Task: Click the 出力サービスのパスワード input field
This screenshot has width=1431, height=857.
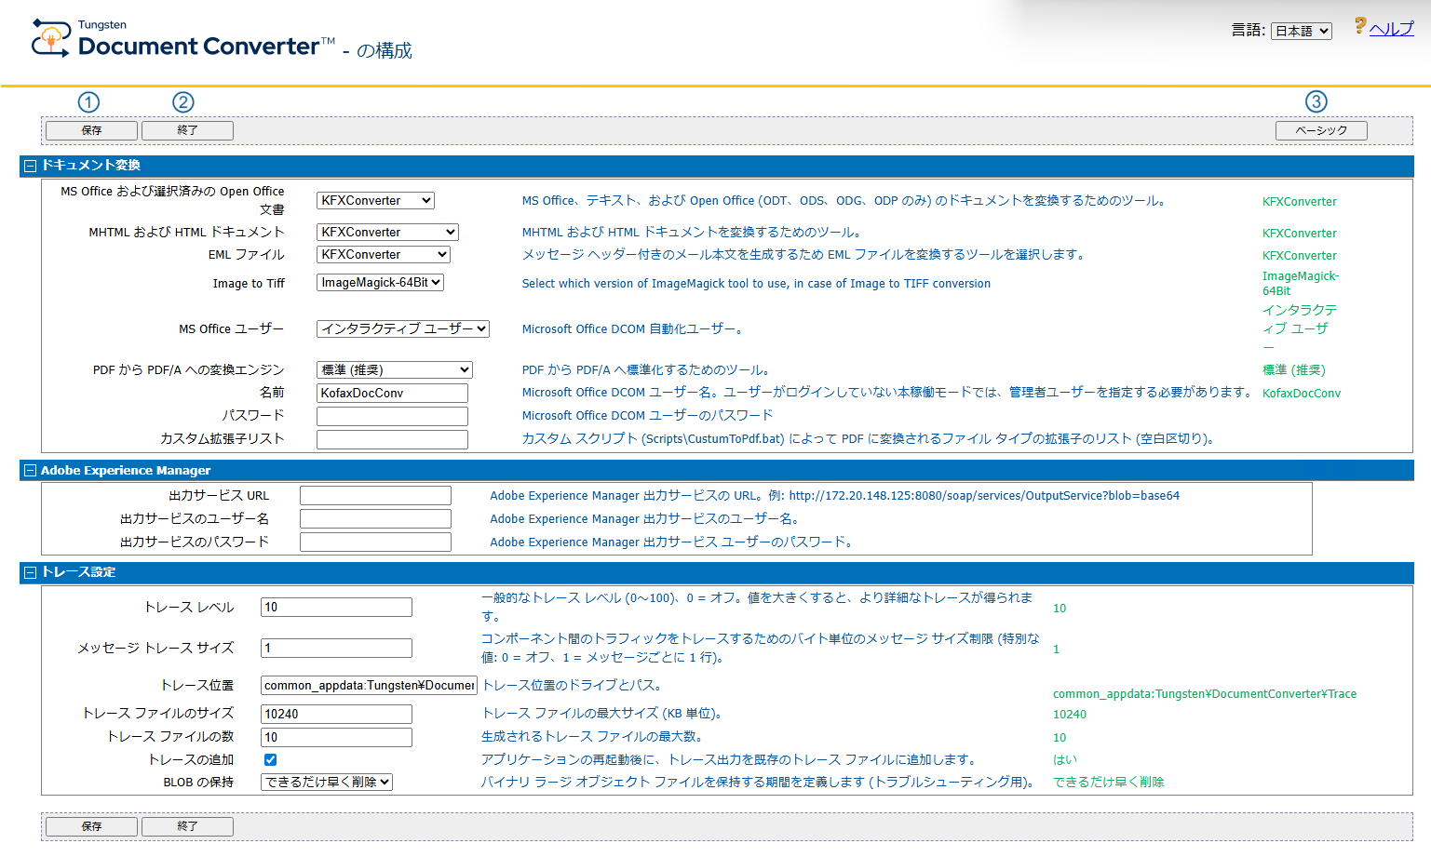Action: (375, 542)
